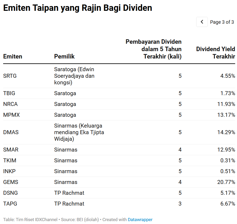
Task: Select yield value 1.73%
Action: (x=228, y=93)
